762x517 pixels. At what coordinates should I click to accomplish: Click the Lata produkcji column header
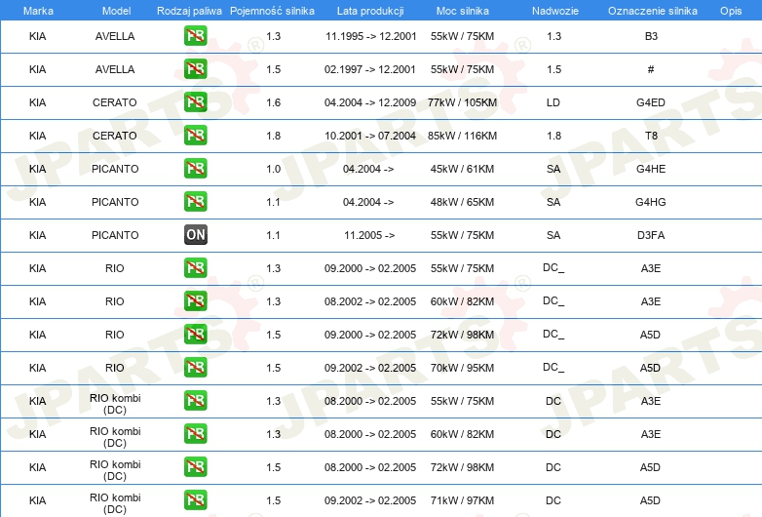click(x=370, y=11)
